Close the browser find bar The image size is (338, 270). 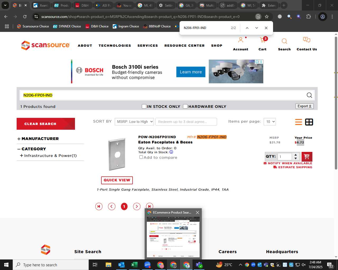click(266, 28)
